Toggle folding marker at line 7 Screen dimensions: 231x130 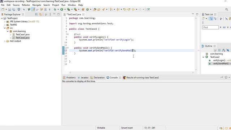[68, 34]
